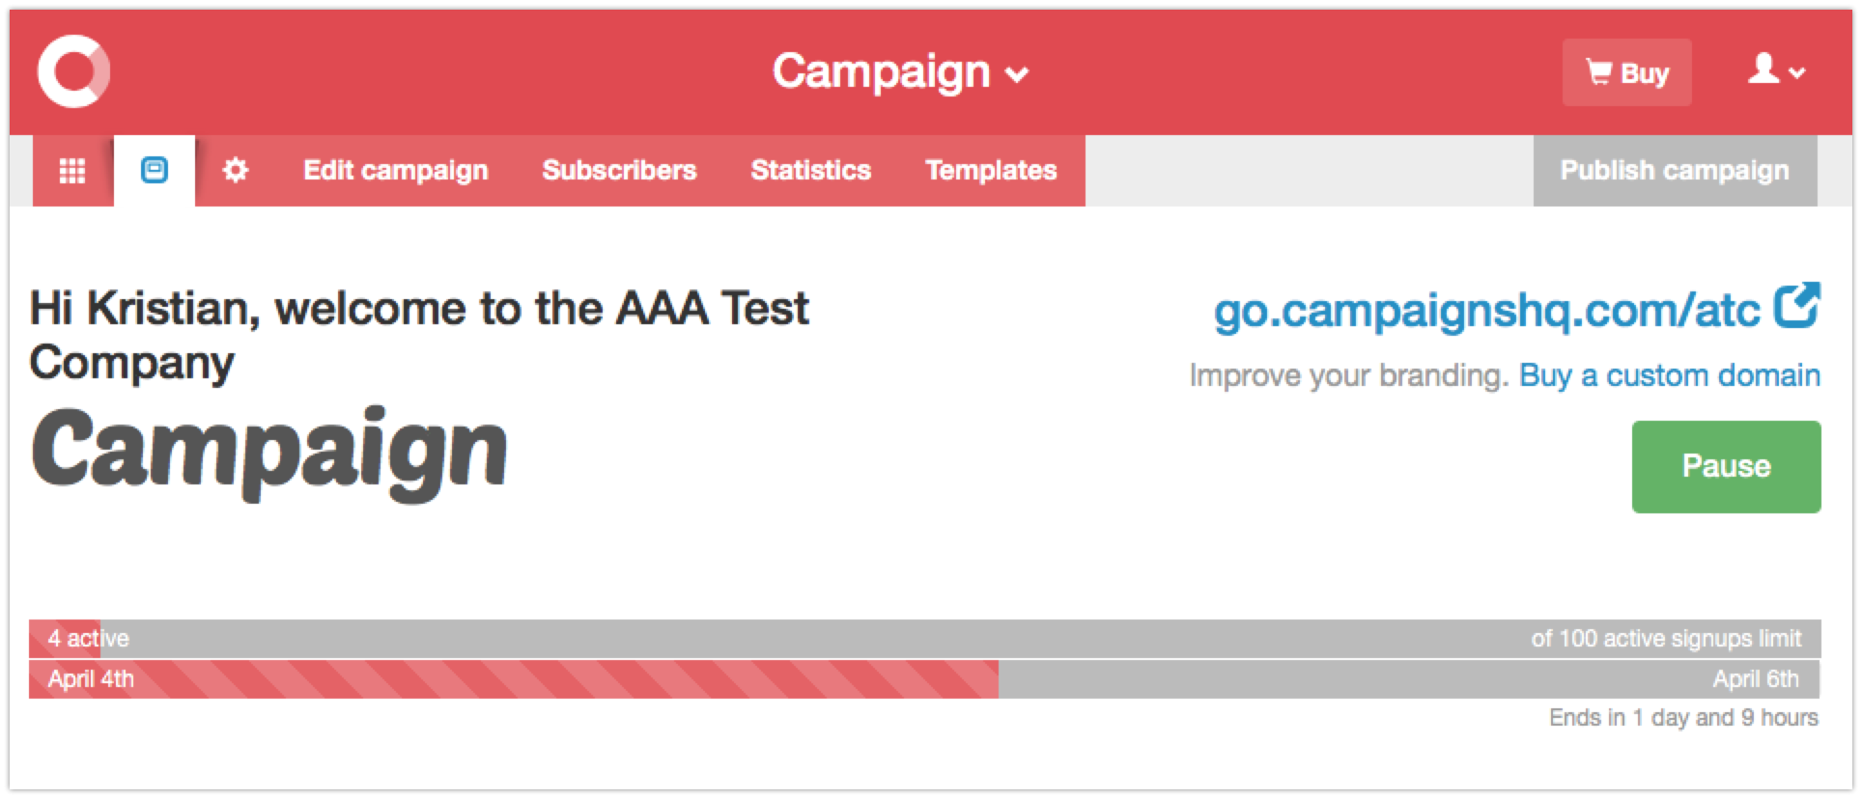
Task: Pause the running campaign
Action: point(1726,466)
